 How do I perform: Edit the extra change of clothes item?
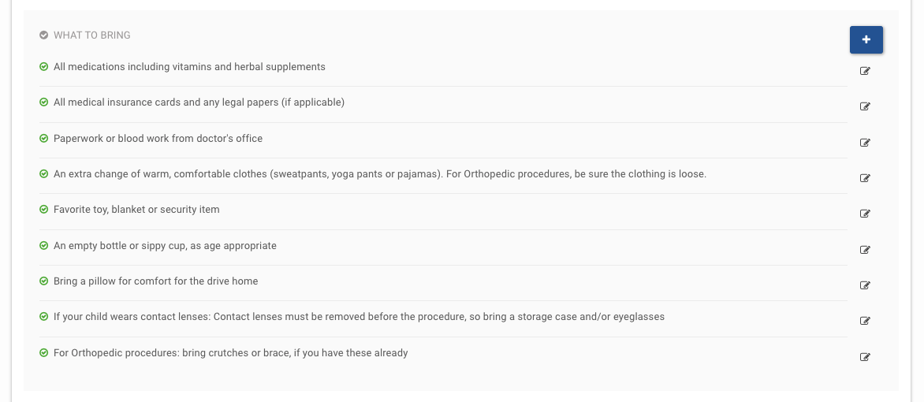coord(865,178)
